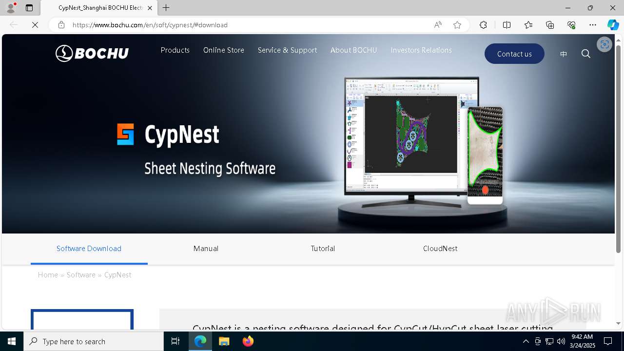This screenshot has width=624, height=351.
Task: Click the Edge taskbar icon
Action: 200,341
